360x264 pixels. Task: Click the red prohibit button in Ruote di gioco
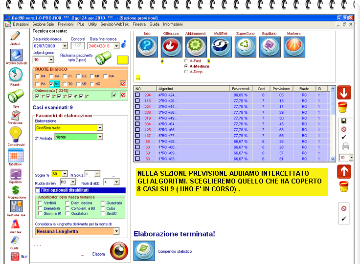point(123,84)
